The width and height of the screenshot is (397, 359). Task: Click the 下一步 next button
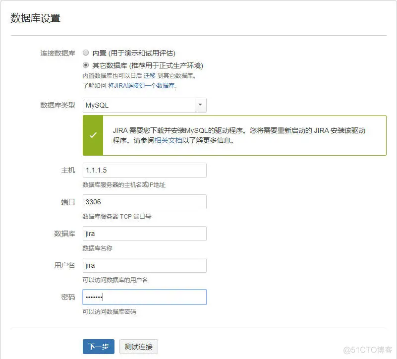[x=99, y=346]
